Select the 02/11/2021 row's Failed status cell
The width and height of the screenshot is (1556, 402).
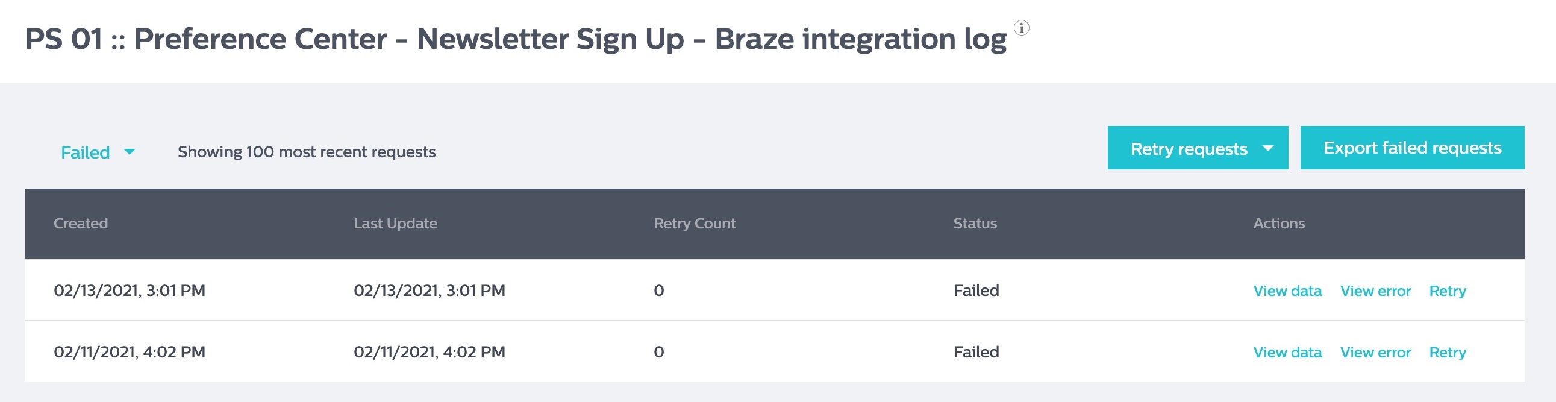976,353
